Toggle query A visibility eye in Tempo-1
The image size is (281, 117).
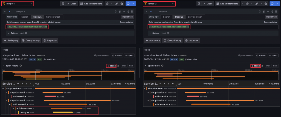click(x=124, y=12)
